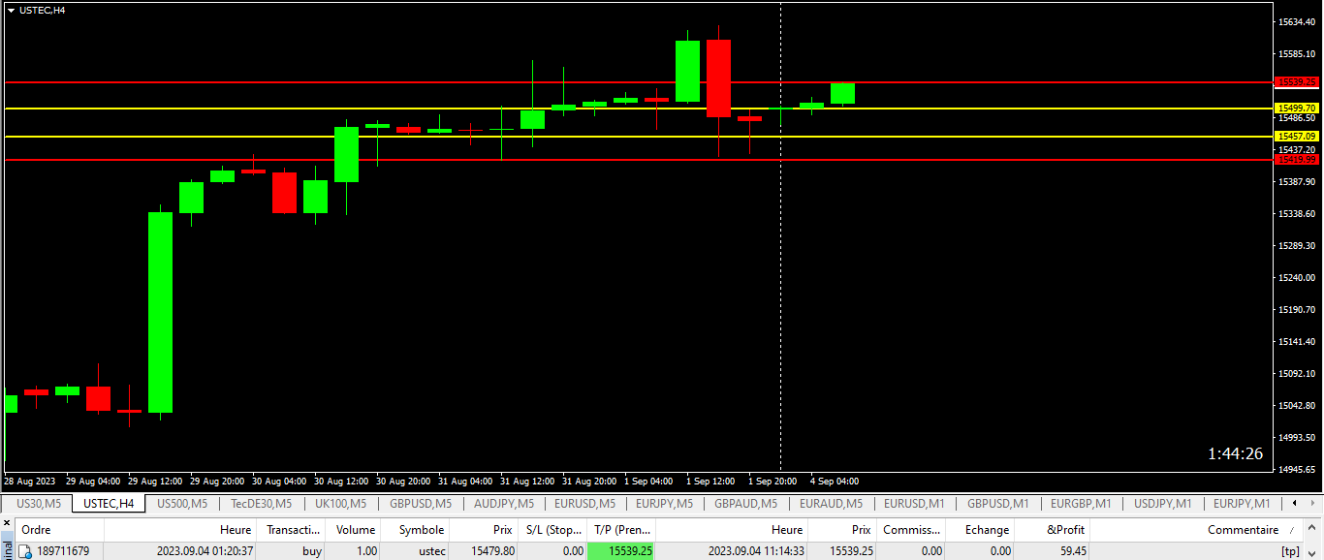Click the Symbole column header
Screen dimensions: 1324x560
pos(421,530)
